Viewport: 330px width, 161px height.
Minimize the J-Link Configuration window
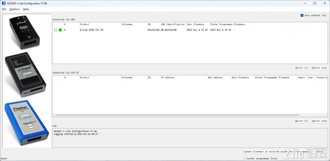305,3
